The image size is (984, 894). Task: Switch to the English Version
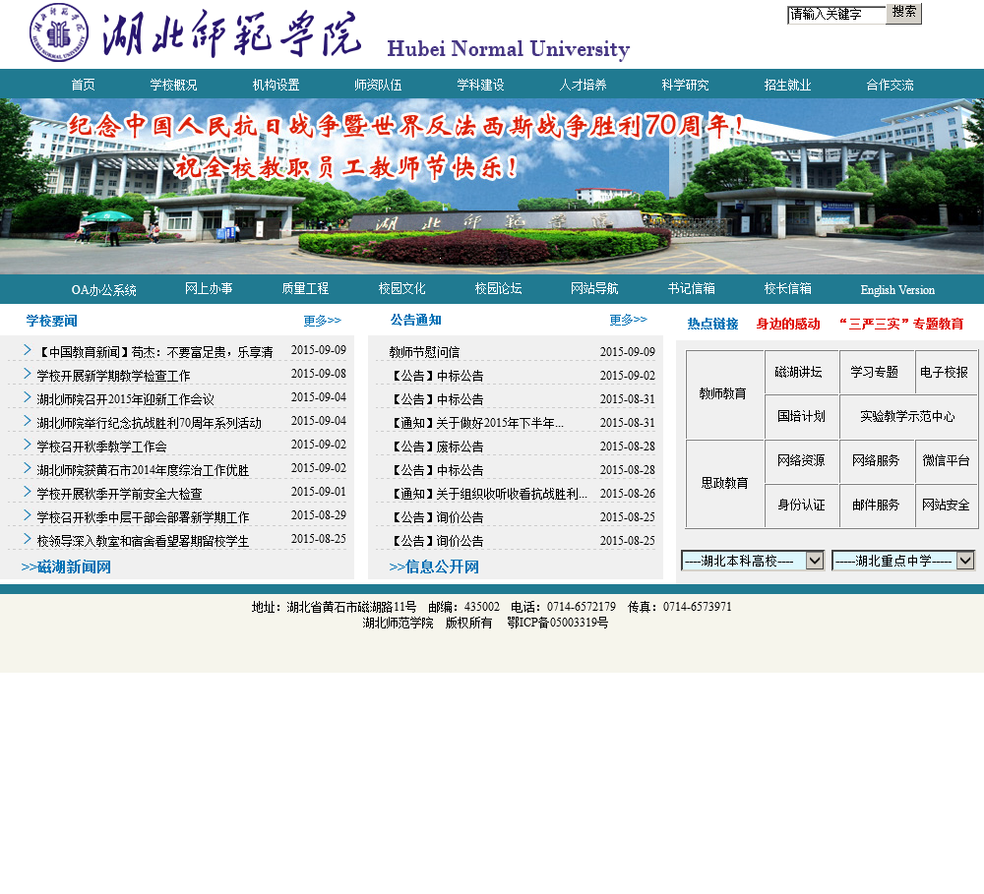point(897,290)
